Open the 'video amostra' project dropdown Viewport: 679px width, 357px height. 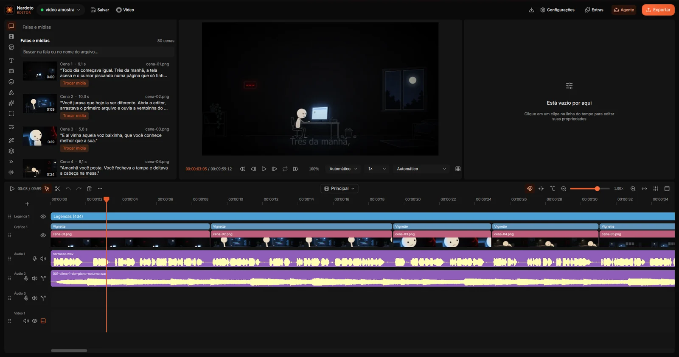(x=60, y=10)
